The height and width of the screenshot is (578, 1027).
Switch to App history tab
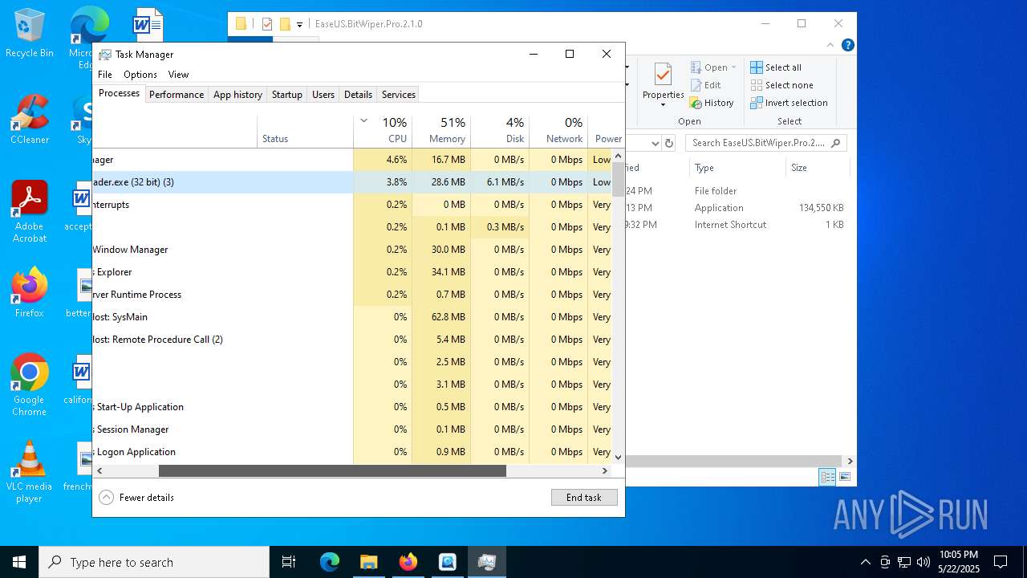point(237,94)
